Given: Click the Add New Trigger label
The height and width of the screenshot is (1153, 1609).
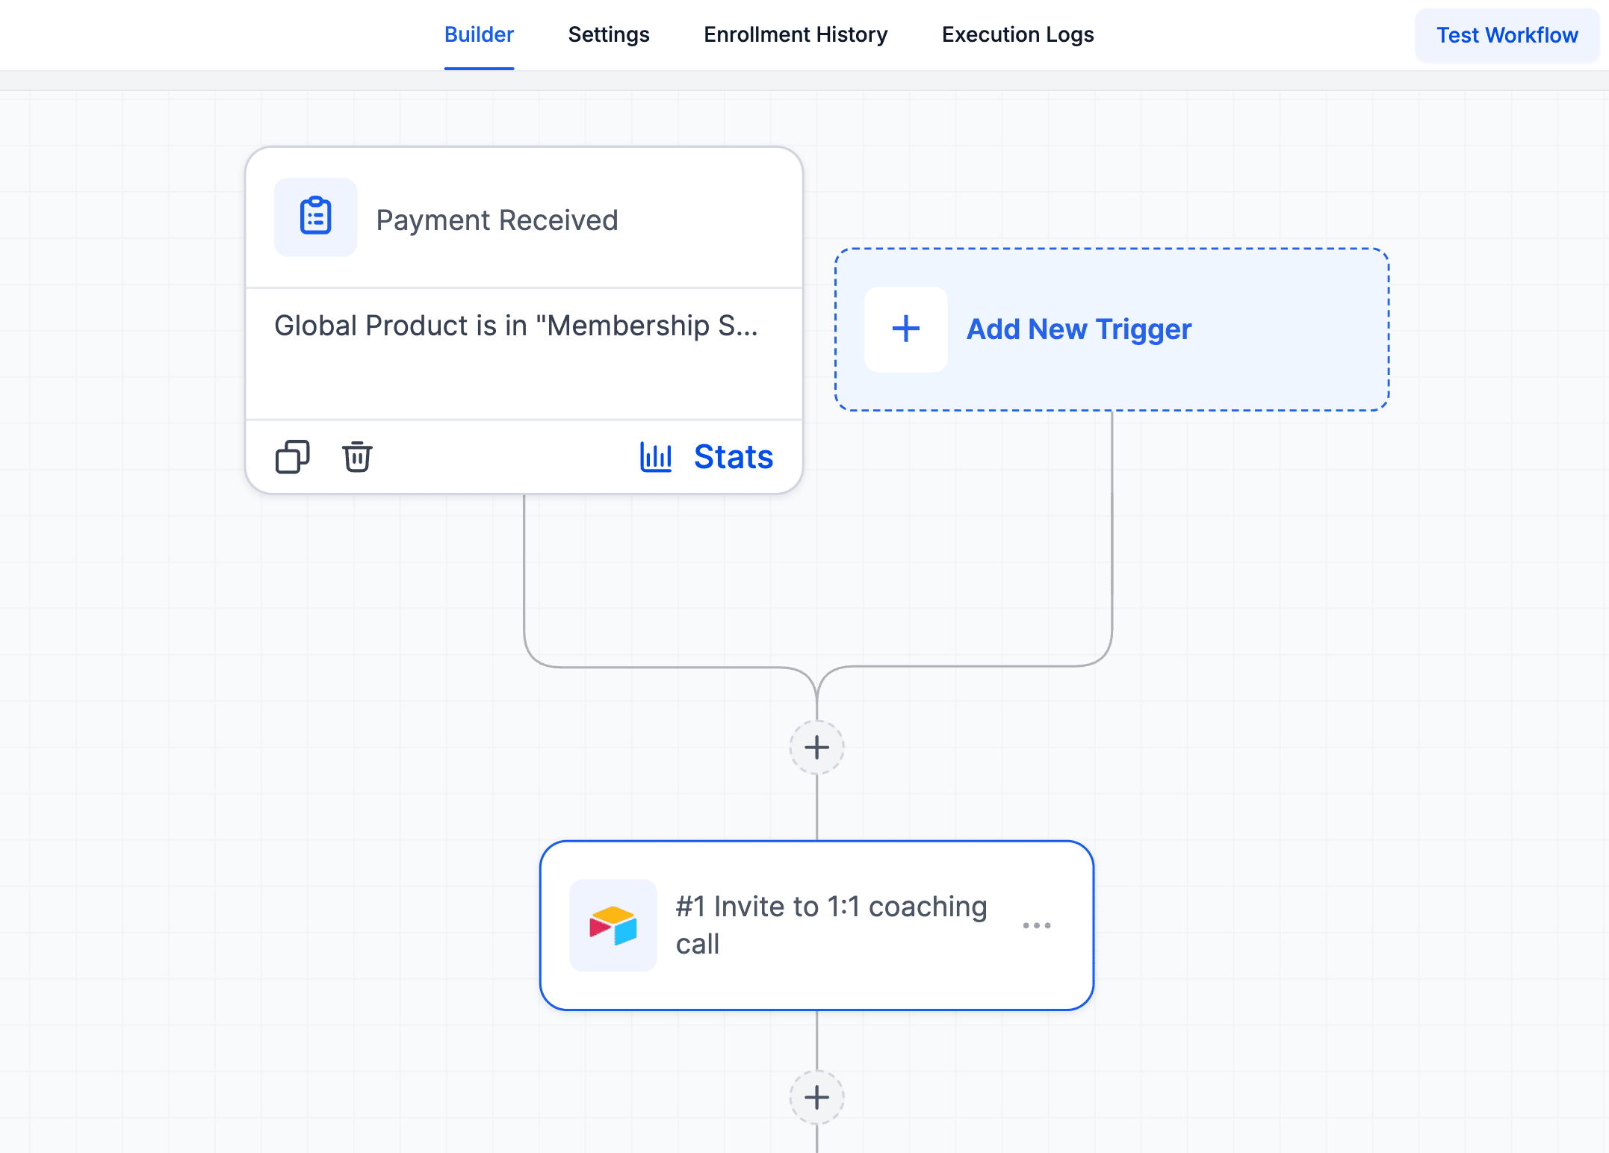Looking at the screenshot, I should 1078,329.
